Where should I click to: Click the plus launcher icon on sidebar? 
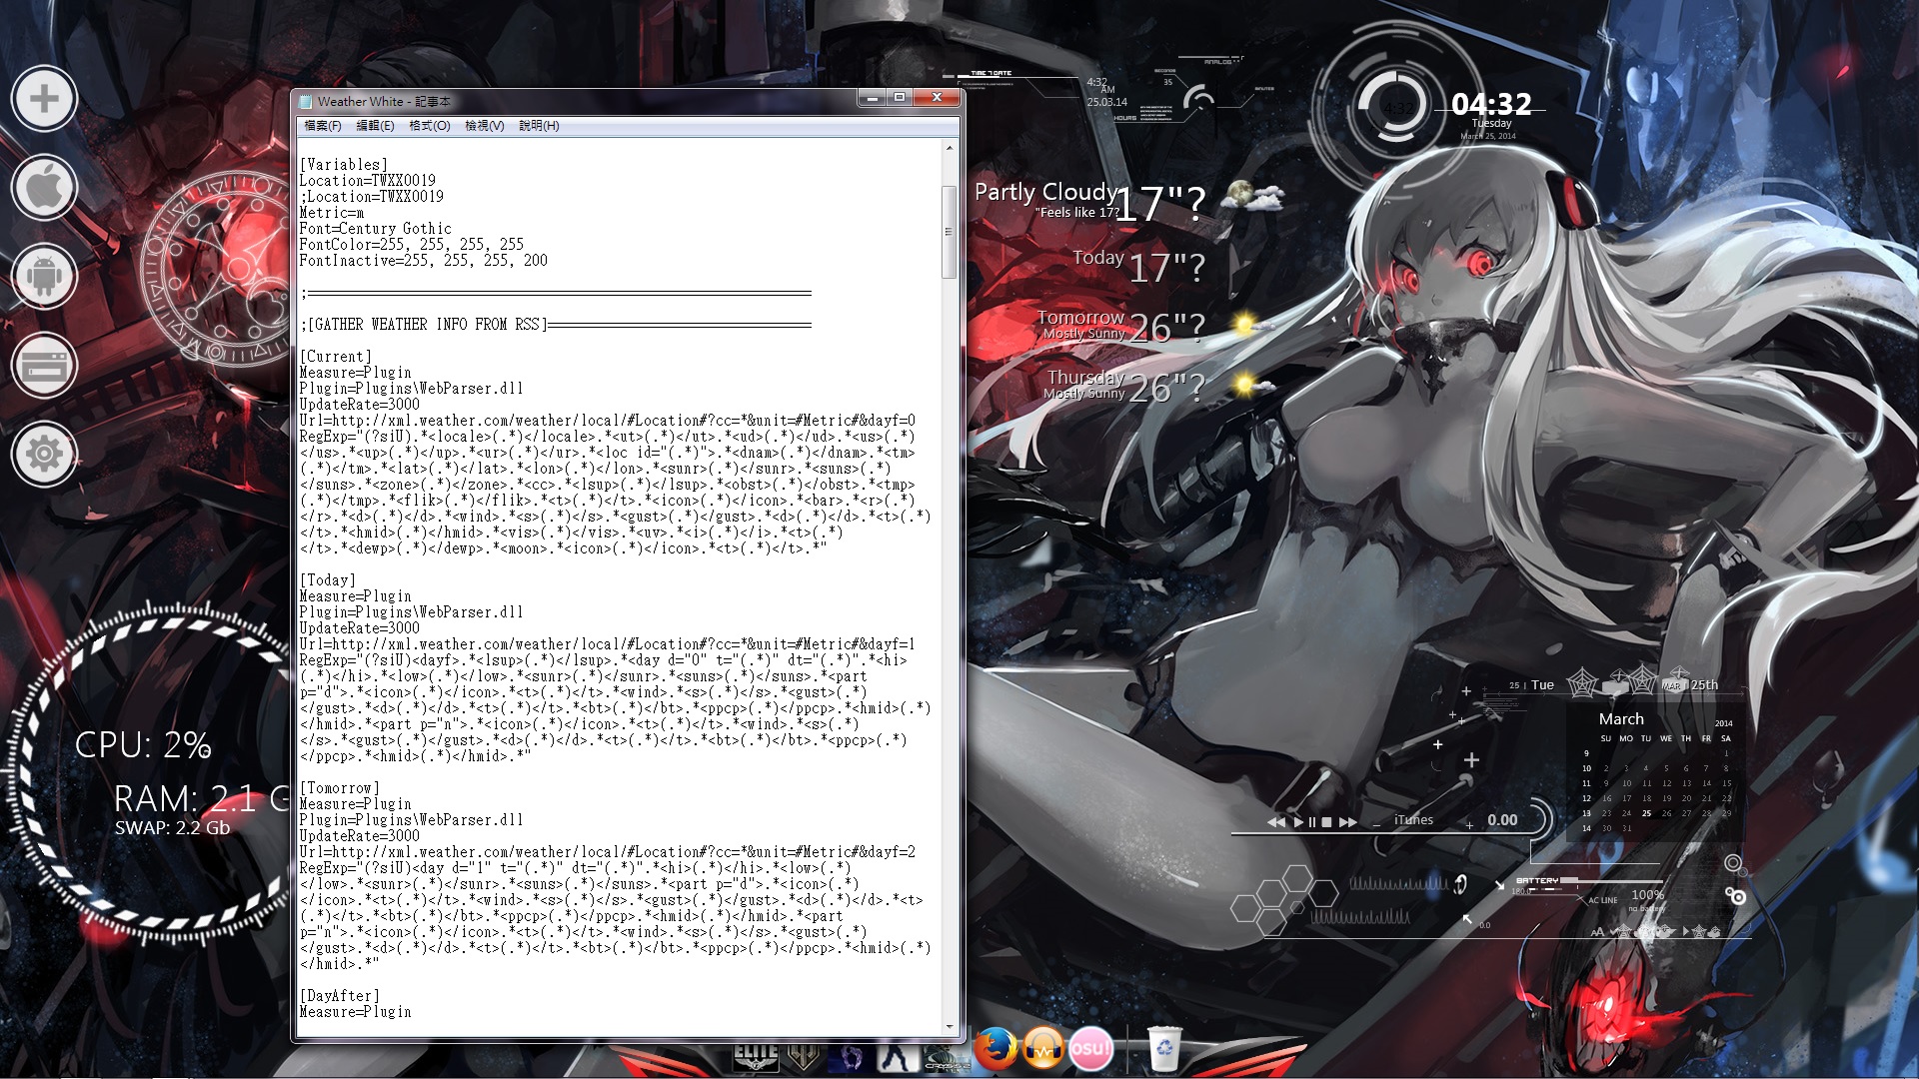click(x=44, y=99)
